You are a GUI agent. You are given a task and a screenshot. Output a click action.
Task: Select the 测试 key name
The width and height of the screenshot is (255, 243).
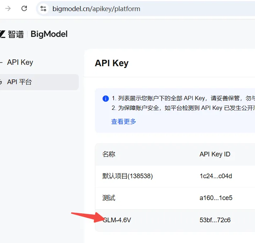point(109,198)
